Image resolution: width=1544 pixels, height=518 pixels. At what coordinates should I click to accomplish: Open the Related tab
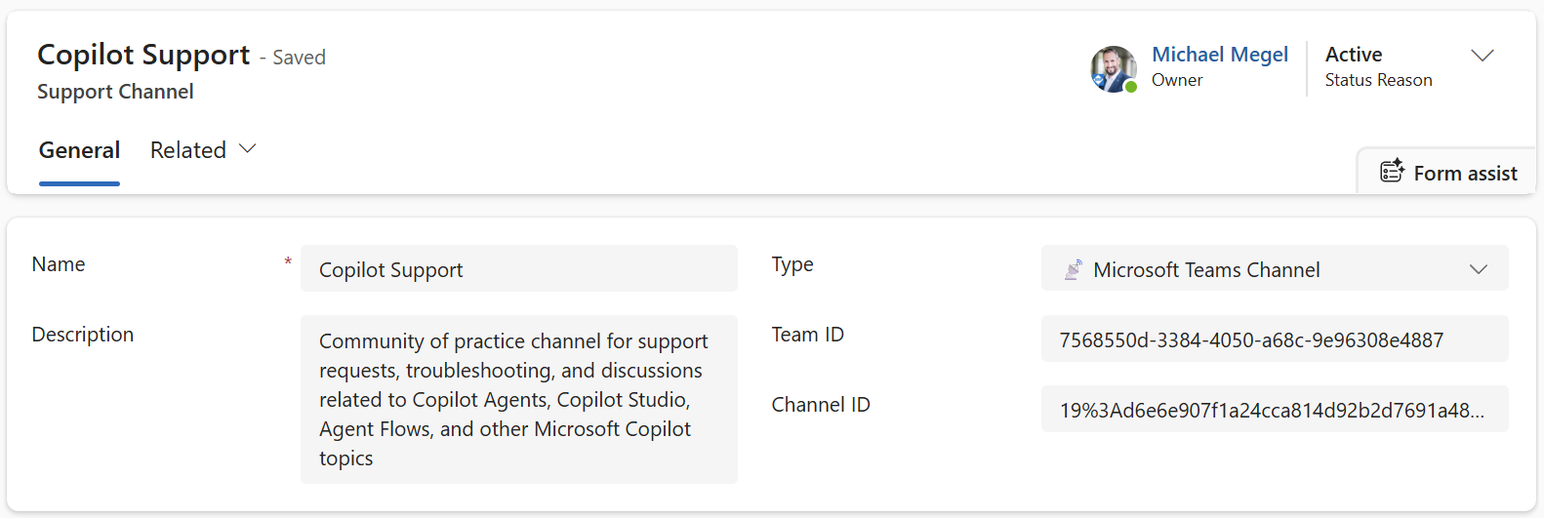coord(188,150)
